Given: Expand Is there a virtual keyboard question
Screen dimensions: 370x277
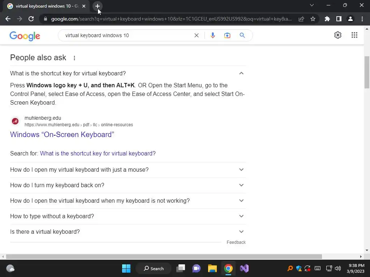Looking at the screenshot, I should point(128,232).
